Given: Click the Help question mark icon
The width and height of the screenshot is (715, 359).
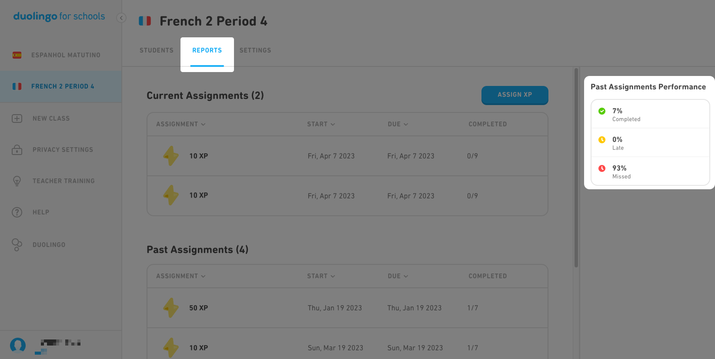Looking at the screenshot, I should (17, 212).
